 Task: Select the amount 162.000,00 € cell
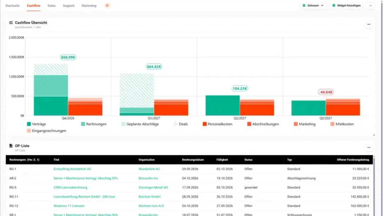[x=360, y=206]
